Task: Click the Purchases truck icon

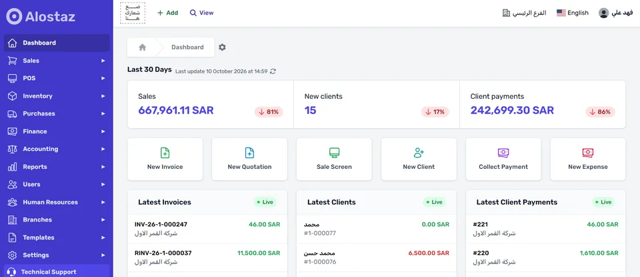Action: [x=12, y=113]
